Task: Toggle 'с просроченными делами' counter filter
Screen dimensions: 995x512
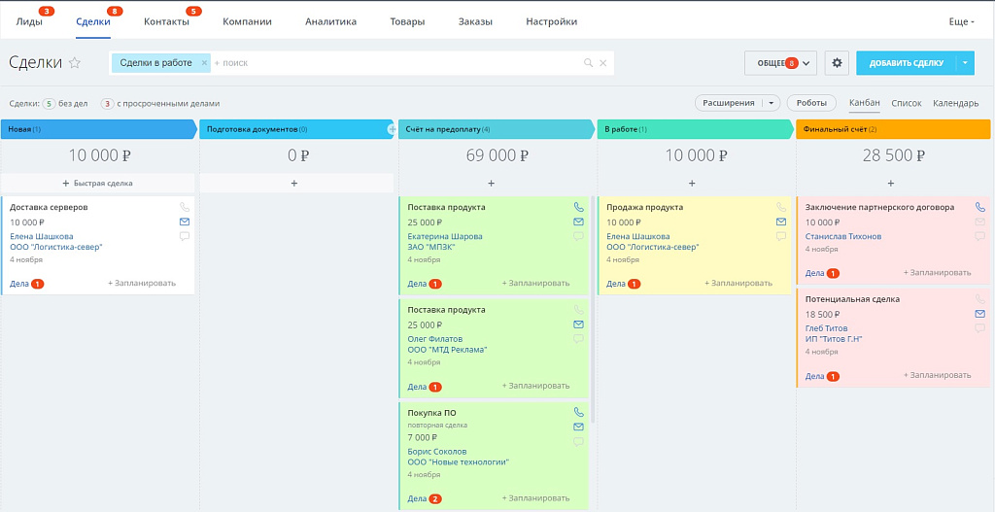Action: [107, 103]
